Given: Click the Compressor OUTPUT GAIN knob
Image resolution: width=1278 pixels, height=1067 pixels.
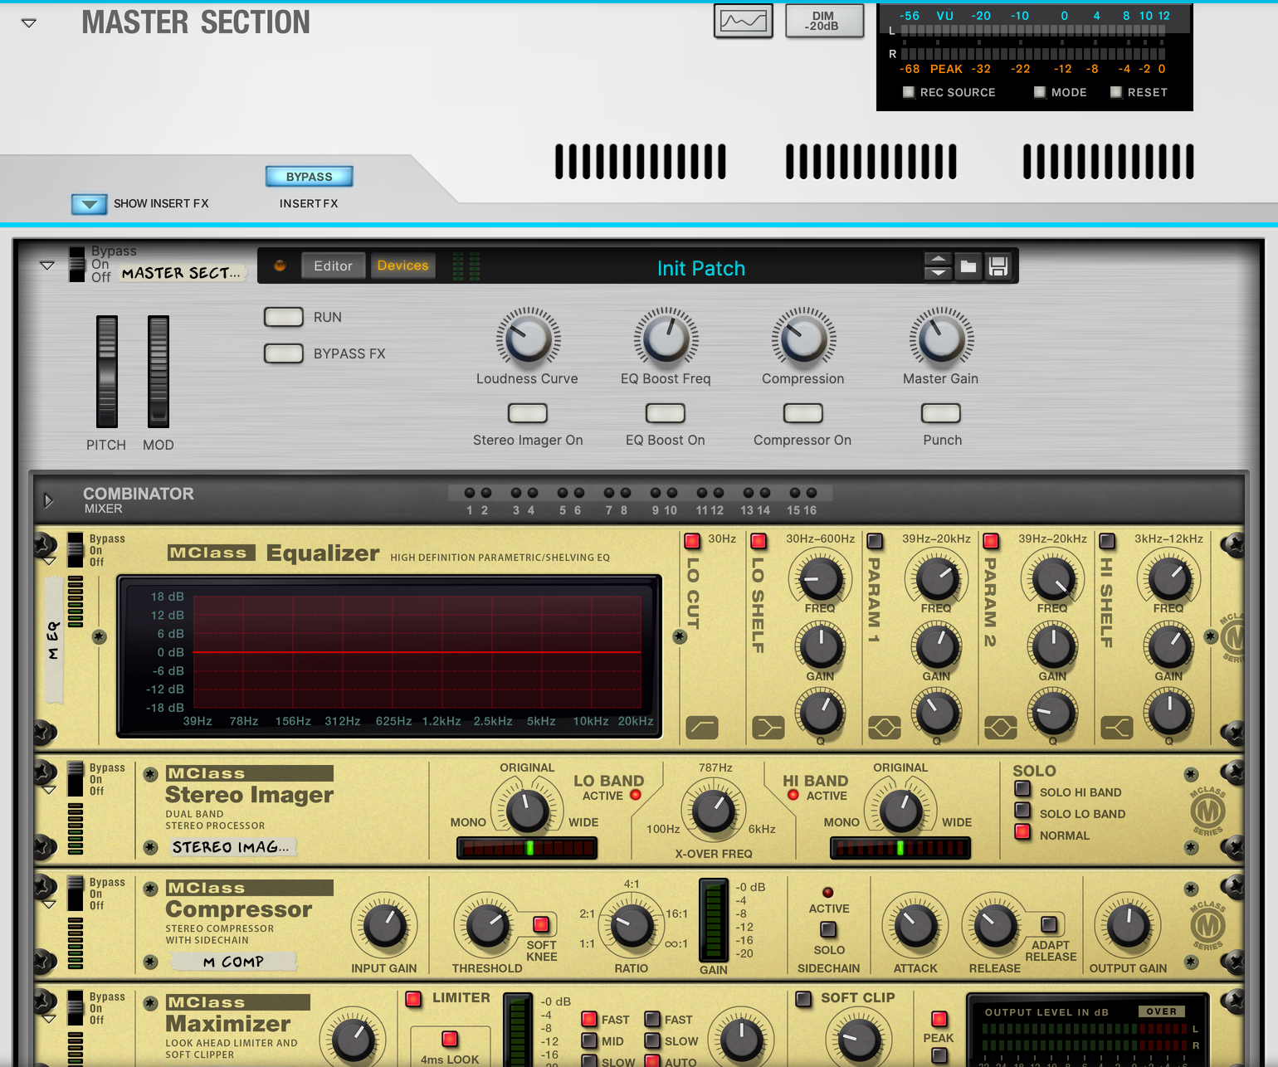Looking at the screenshot, I should (x=1129, y=925).
